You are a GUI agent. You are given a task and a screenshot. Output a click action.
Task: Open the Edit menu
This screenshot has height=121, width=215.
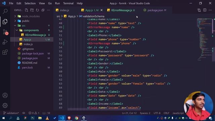coord(19,3)
